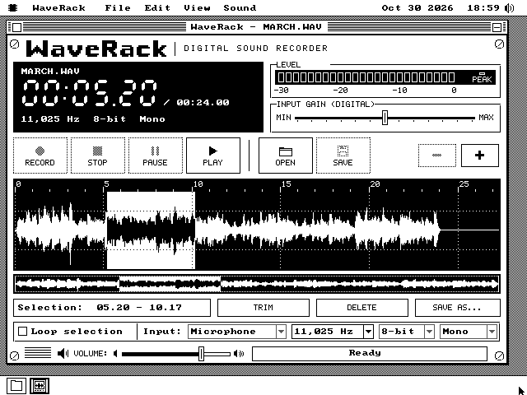The height and width of the screenshot is (395, 527).
Task: Click the 0 second ruler marker
Action: [18, 184]
